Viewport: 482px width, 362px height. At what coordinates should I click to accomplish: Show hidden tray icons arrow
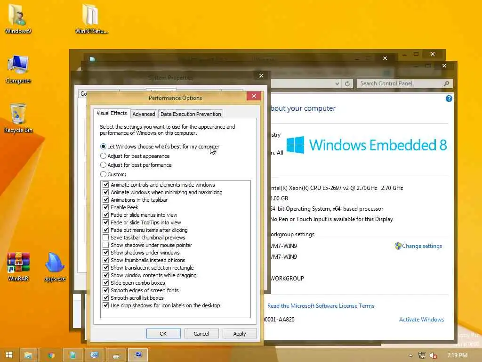[410, 355]
